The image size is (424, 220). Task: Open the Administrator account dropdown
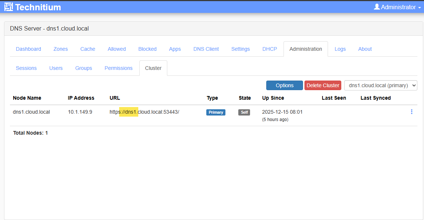pos(396,7)
